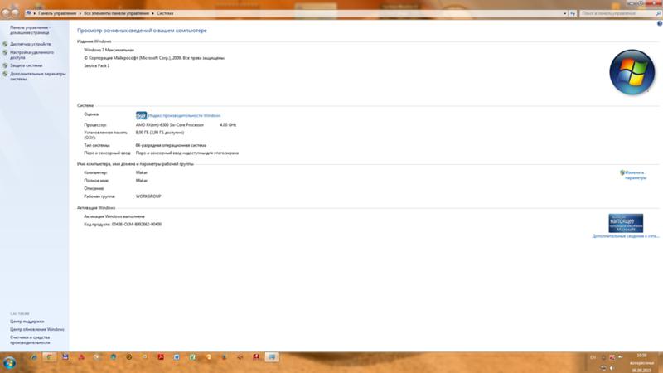Viewport: 663px width, 373px height.
Task: Open Индекс производительности Windows link
Action: click(x=184, y=115)
